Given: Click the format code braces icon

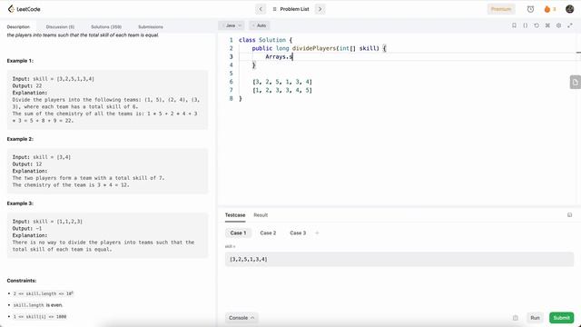Looking at the screenshot, I should [525, 25].
